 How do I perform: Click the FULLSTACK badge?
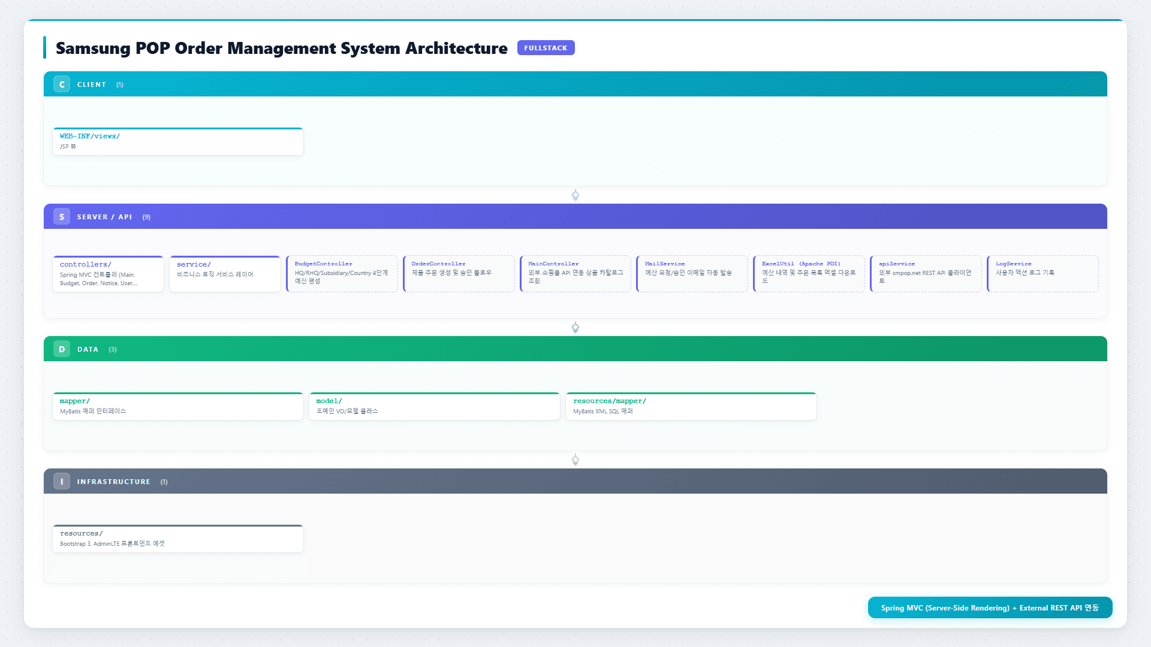pos(546,48)
